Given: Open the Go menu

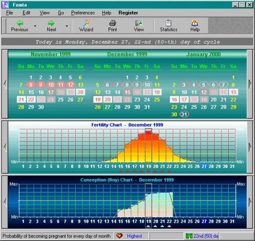Looking at the screenshot, I should tap(61, 13).
